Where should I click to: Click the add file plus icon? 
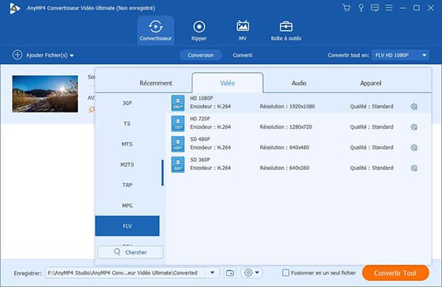pos(17,55)
